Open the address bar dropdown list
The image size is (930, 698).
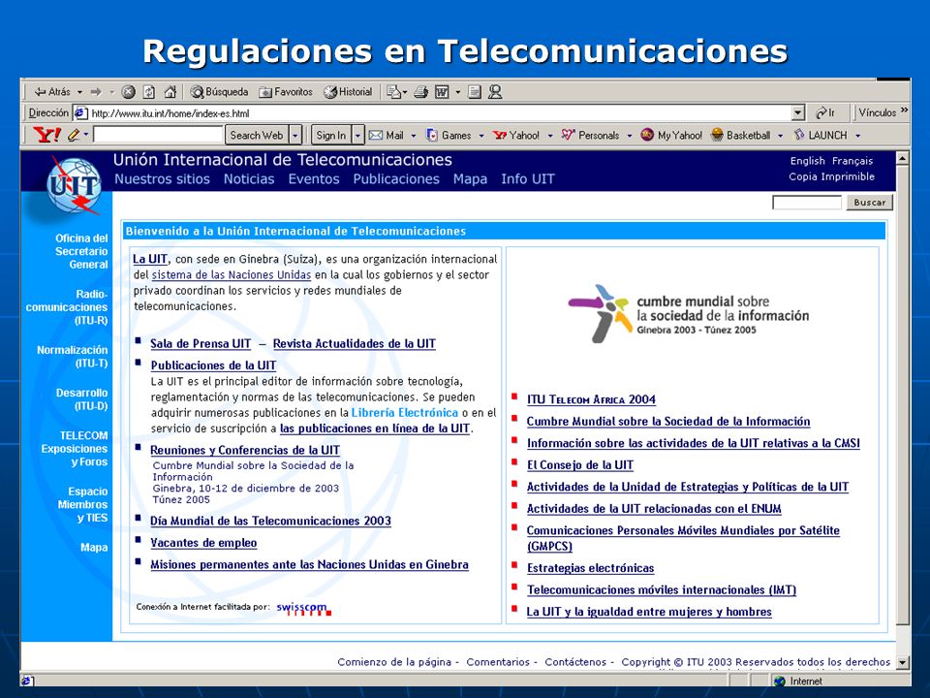click(798, 112)
